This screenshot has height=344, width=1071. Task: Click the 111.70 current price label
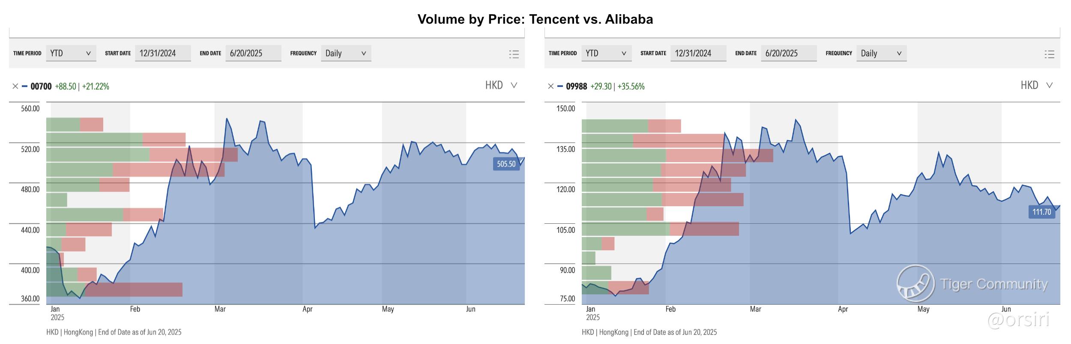1041,212
